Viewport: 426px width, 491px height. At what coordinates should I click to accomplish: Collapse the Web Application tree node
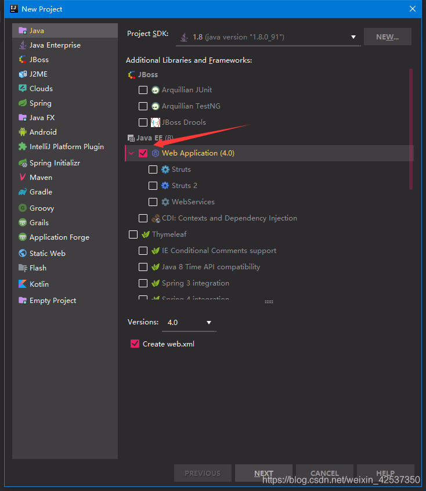coord(131,153)
